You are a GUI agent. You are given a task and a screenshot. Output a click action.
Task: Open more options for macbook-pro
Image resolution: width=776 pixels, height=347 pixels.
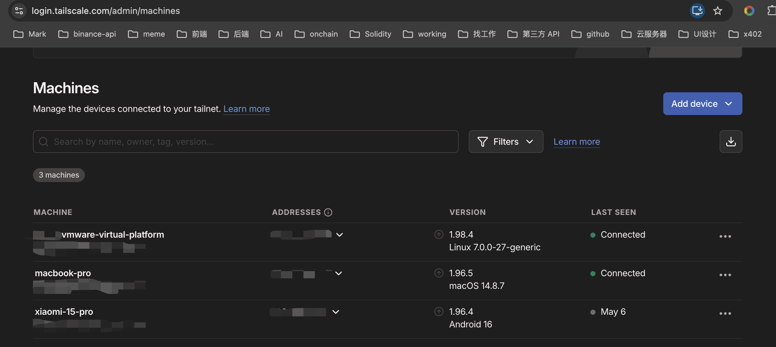pyautogui.click(x=725, y=275)
